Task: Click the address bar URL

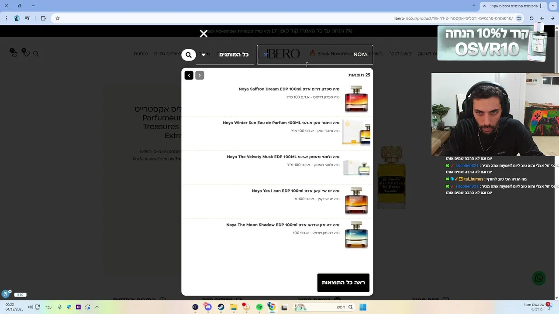Action: [x=453, y=18]
